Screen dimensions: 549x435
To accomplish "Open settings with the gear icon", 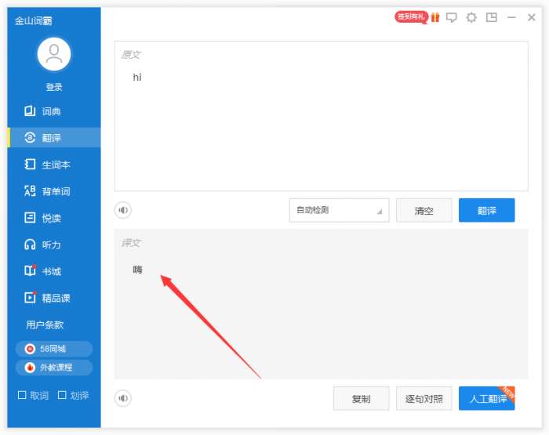I will point(471,17).
